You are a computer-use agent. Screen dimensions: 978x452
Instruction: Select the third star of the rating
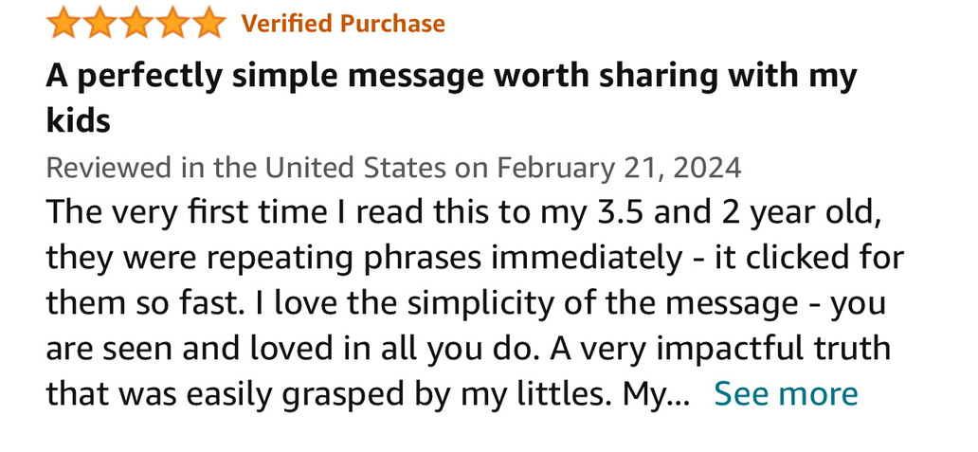point(136,23)
